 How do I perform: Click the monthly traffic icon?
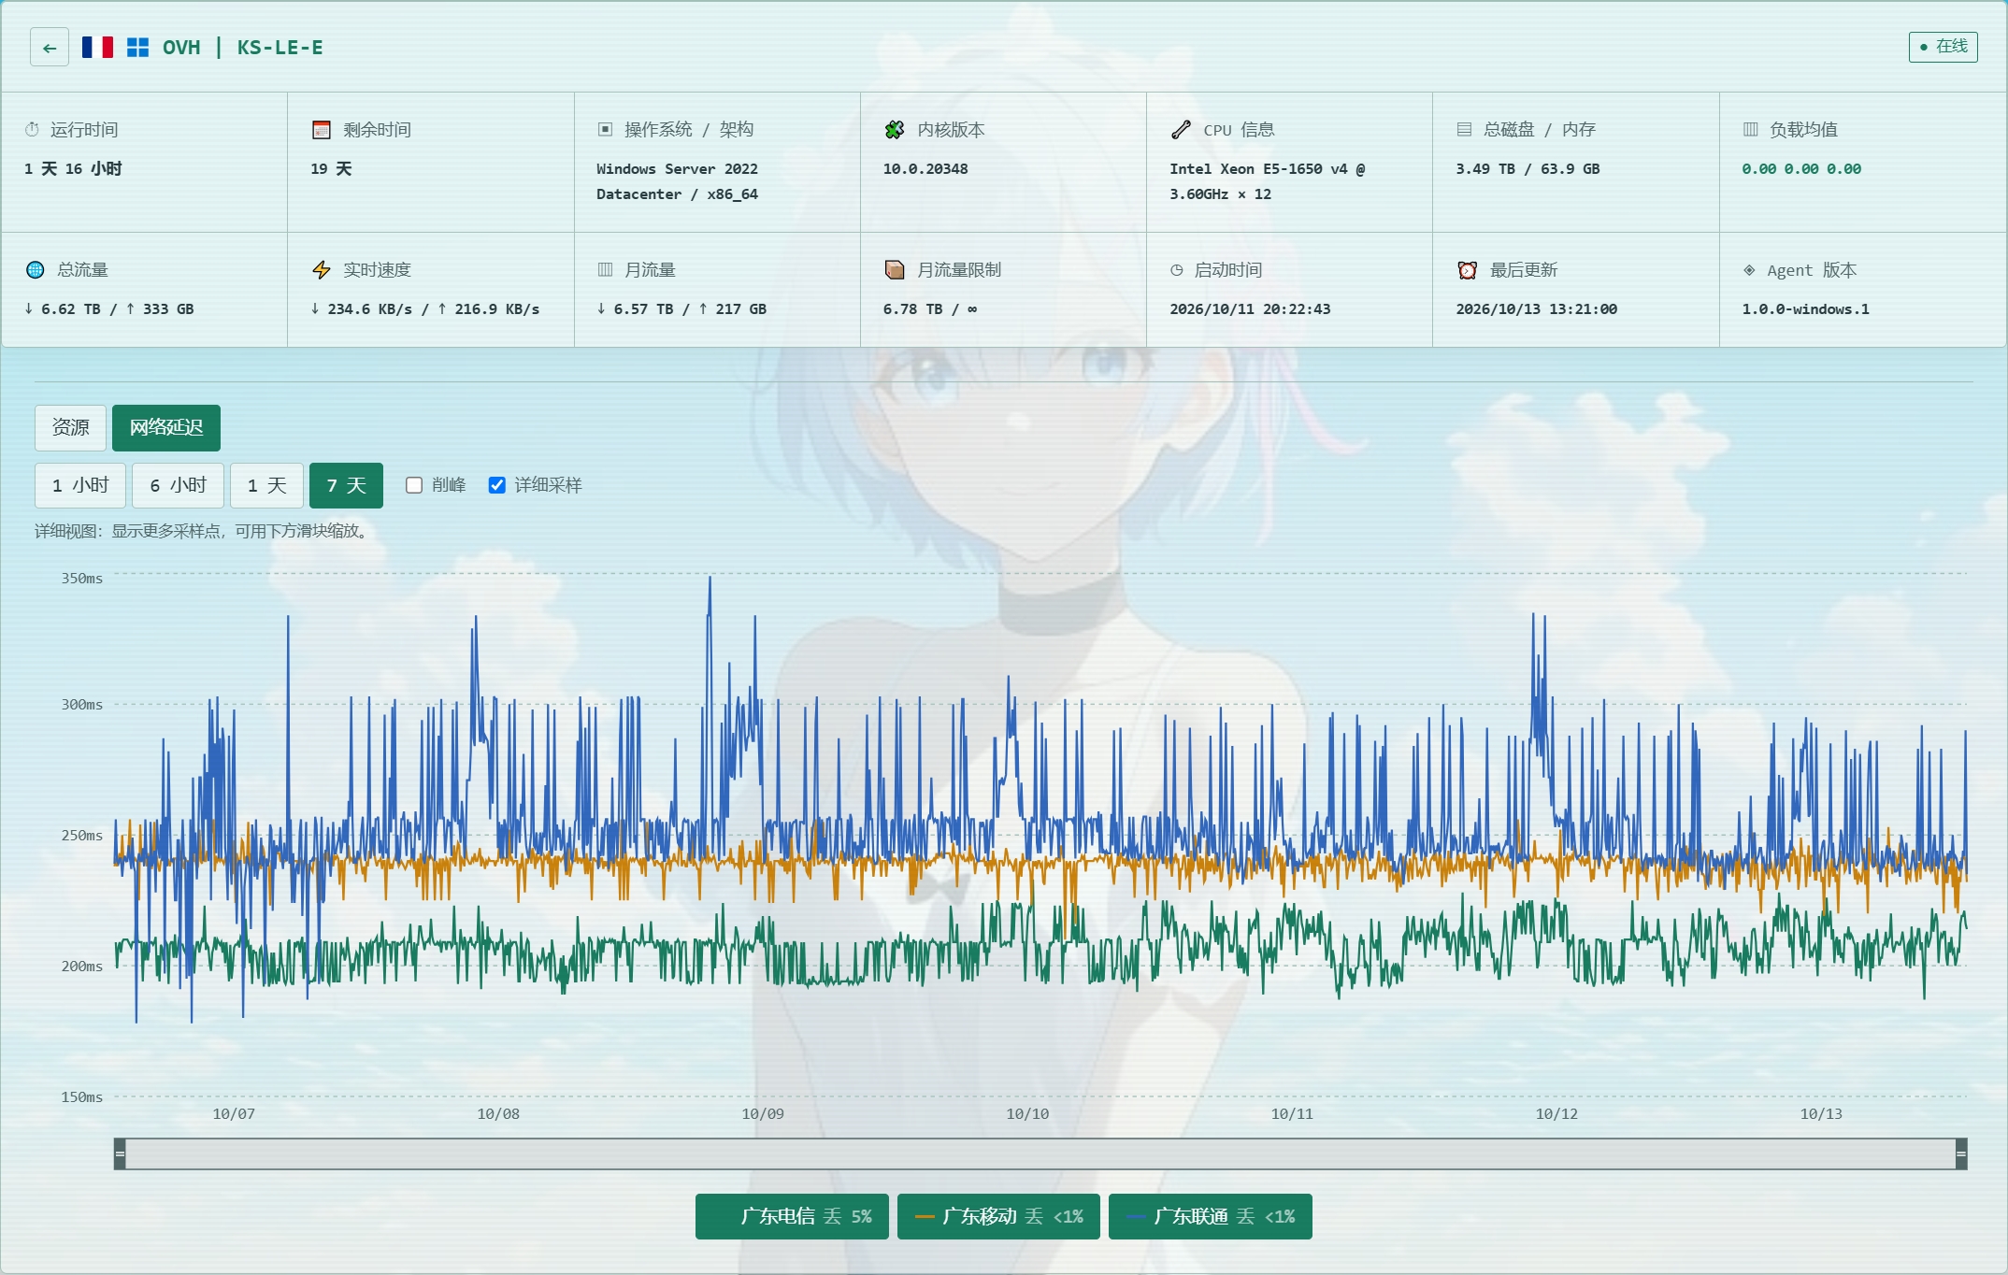click(x=605, y=270)
